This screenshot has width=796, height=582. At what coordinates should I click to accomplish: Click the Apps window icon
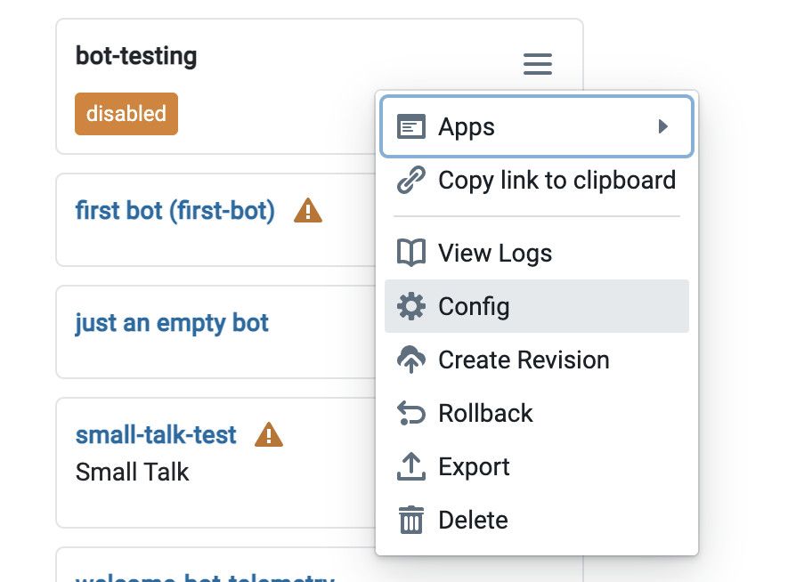pyautogui.click(x=410, y=126)
